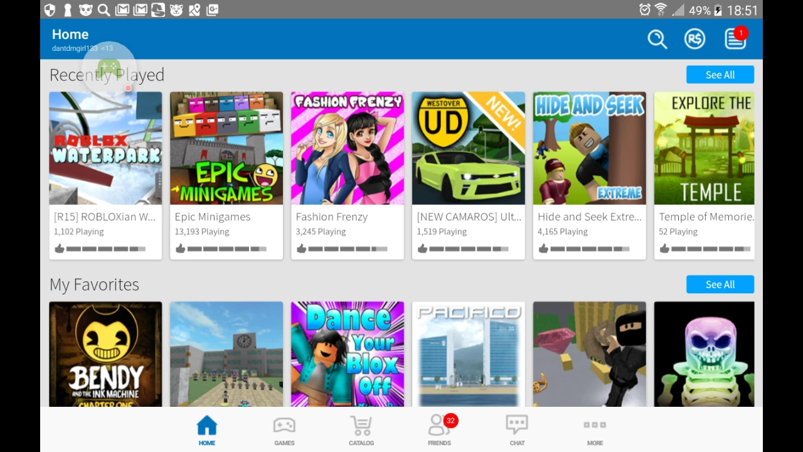Tap Epic Minigames rating bar
The width and height of the screenshot is (803, 452).
pyautogui.click(x=226, y=249)
